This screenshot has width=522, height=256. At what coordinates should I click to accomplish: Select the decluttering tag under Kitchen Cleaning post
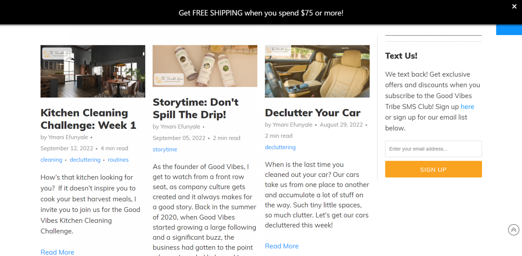click(85, 160)
